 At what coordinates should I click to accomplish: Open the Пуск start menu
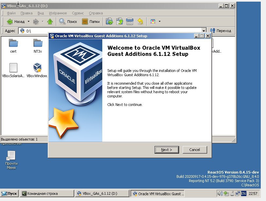(9, 193)
